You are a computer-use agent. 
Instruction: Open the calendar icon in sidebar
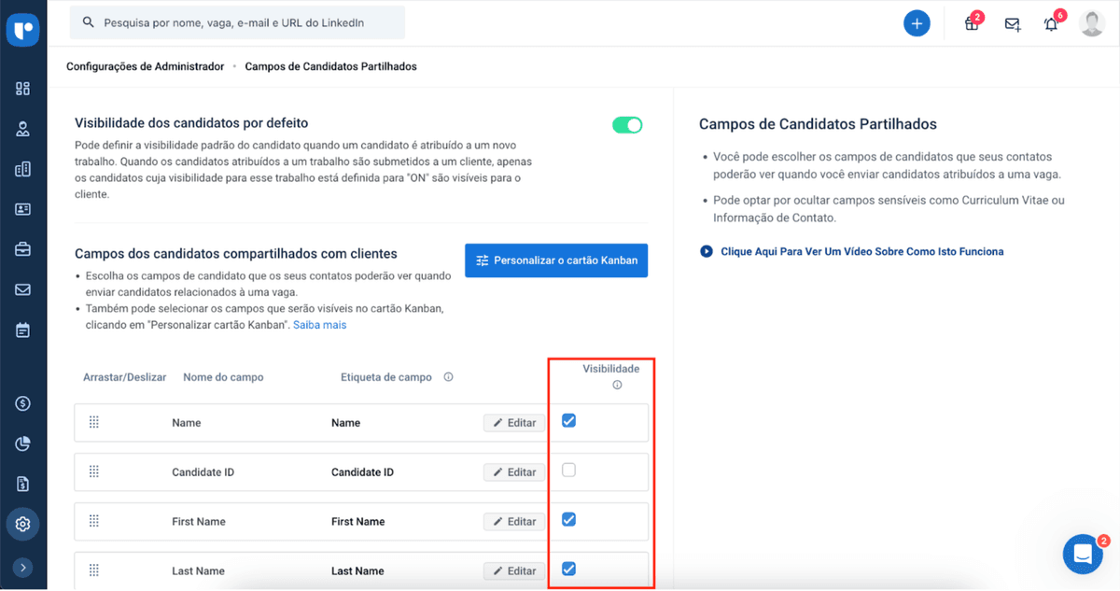(x=23, y=330)
